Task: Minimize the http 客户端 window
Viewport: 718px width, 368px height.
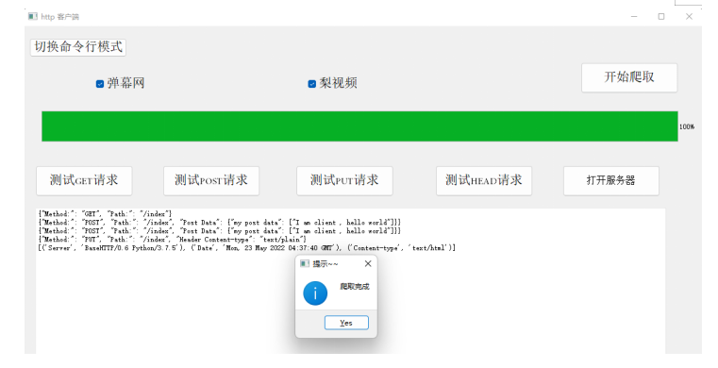Action: click(x=634, y=16)
